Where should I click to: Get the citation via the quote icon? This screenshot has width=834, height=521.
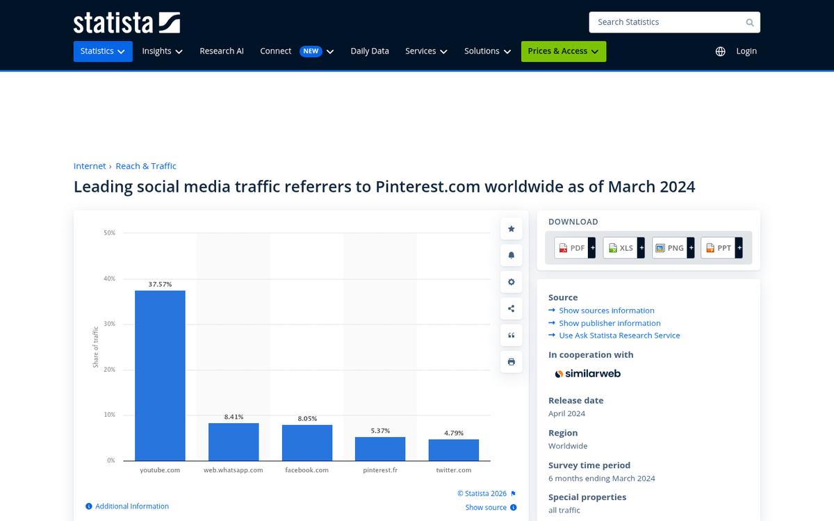point(511,335)
